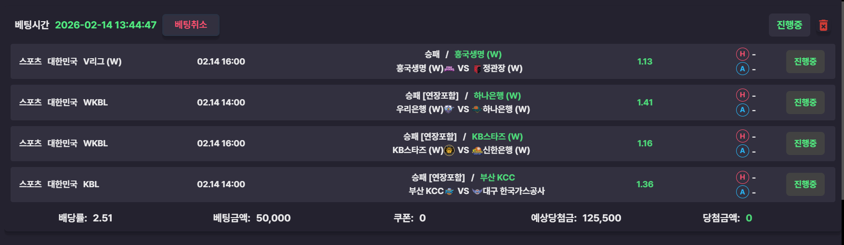Click the 1.13 odds value
Viewport: 844px width, 245px height.
coord(645,62)
